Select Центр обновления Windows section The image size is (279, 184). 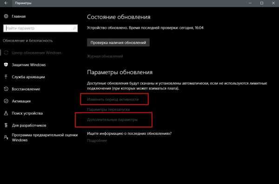[37, 53]
